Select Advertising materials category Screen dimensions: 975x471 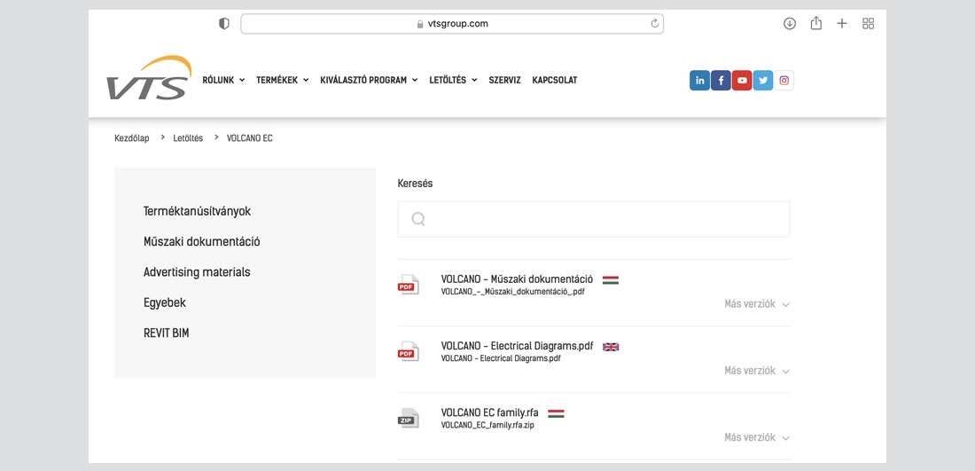[x=197, y=272]
